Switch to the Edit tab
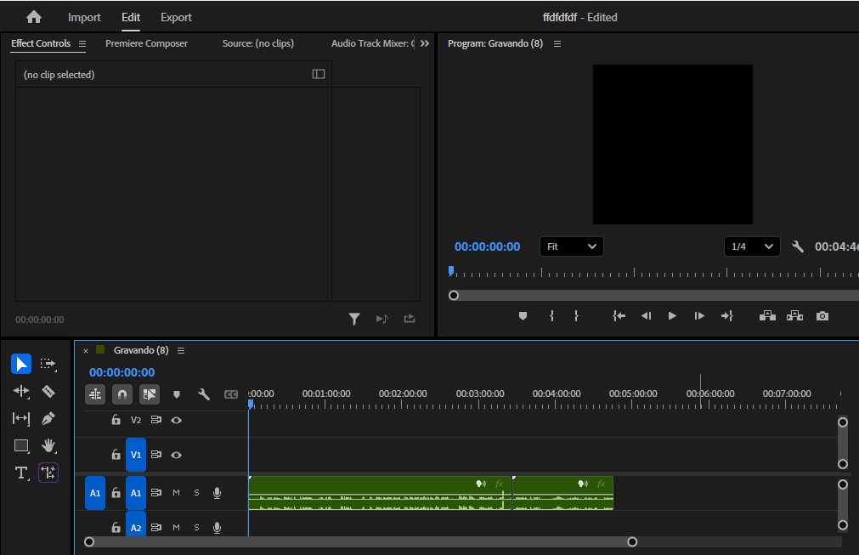Viewport: 859px width, 555px height. [x=130, y=17]
